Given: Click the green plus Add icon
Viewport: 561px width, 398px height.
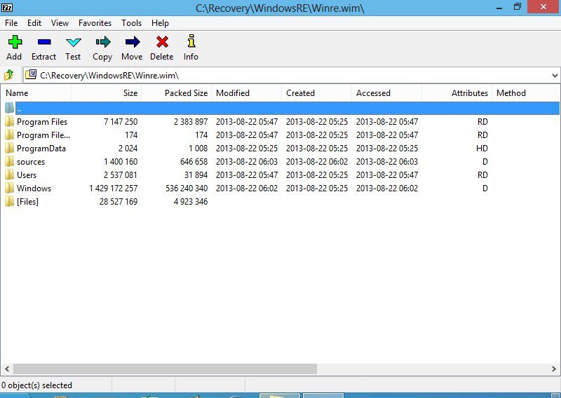Looking at the screenshot, I should (x=15, y=42).
